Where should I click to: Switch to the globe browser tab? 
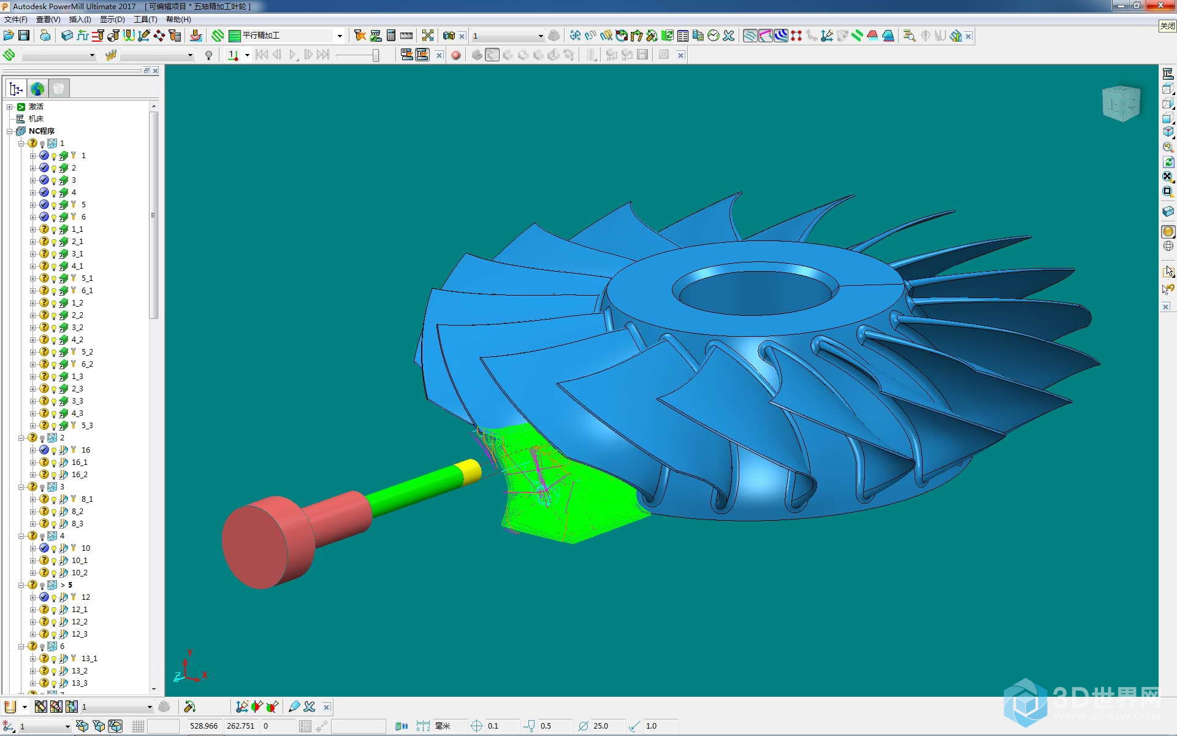coord(37,89)
